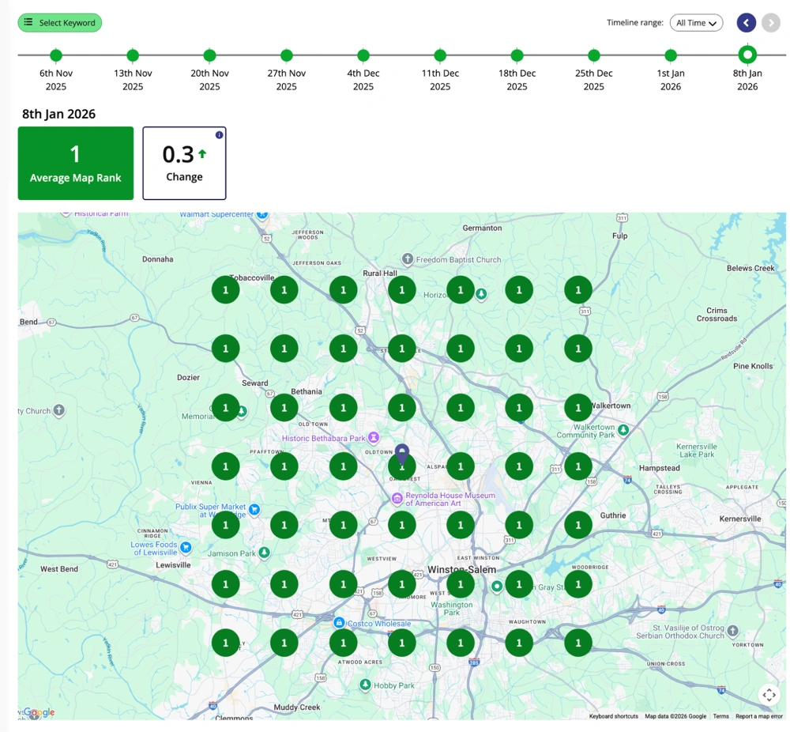Click Hobby Park map pin
Viewport: 790px width, 732px height.
click(365, 685)
